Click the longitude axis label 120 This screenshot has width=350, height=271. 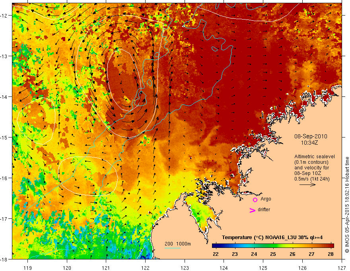[x=67, y=268]
